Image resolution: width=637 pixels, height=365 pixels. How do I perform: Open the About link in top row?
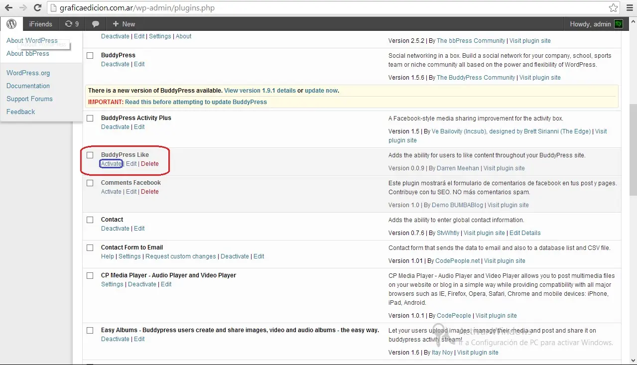(x=183, y=36)
